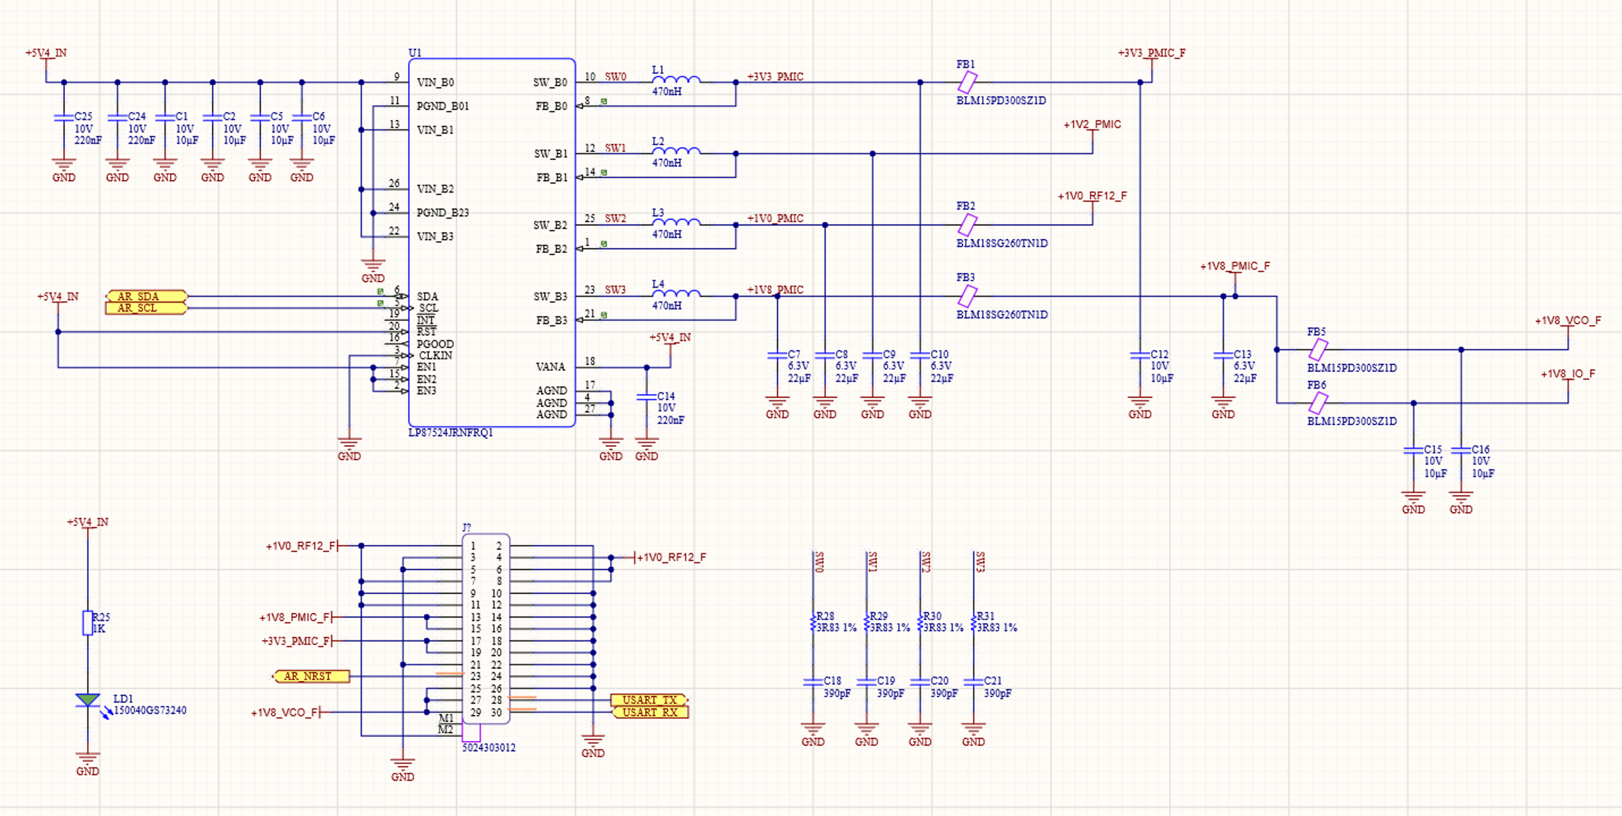Select capacitor C25 symbol

tap(64, 118)
